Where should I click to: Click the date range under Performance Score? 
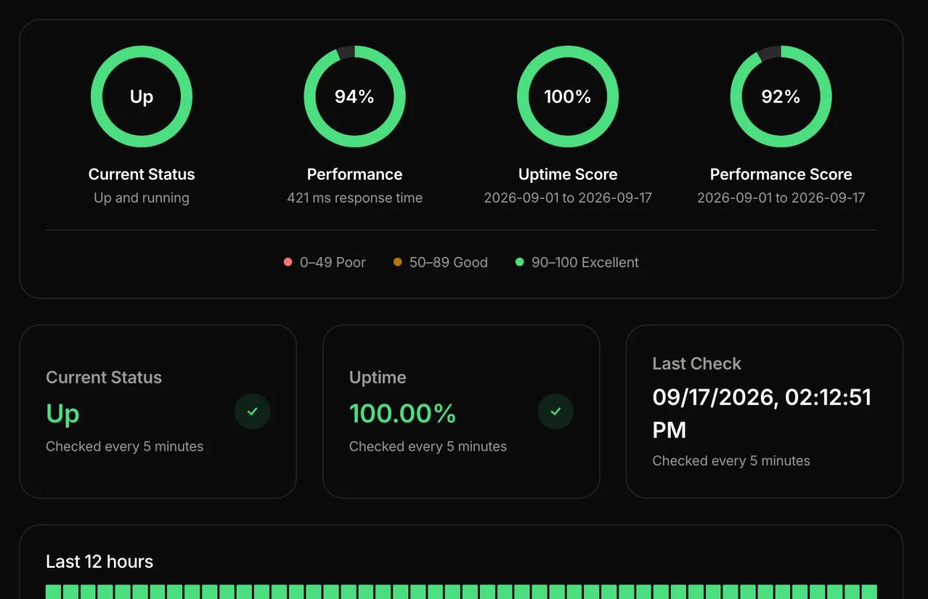(781, 197)
